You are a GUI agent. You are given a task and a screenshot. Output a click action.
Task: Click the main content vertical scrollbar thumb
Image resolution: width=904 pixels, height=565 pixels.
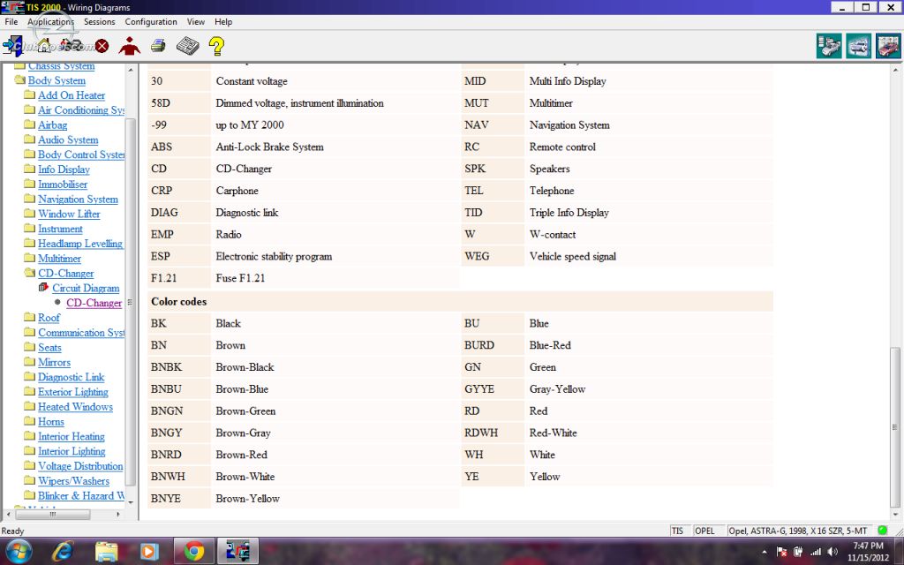(895, 427)
